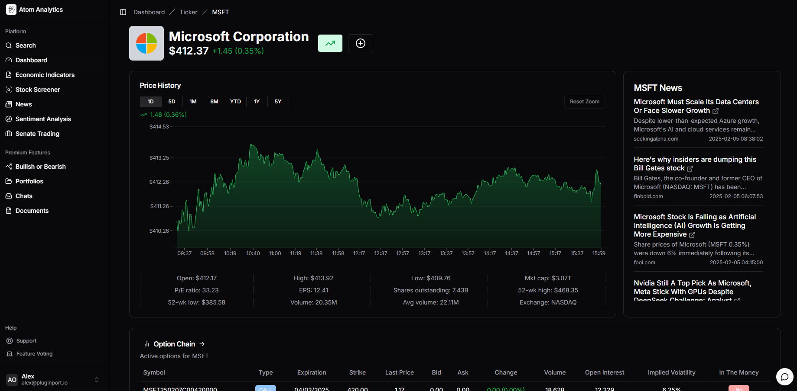Sort by Open Interest column header
The height and width of the screenshot is (391, 797).
(605, 372)
